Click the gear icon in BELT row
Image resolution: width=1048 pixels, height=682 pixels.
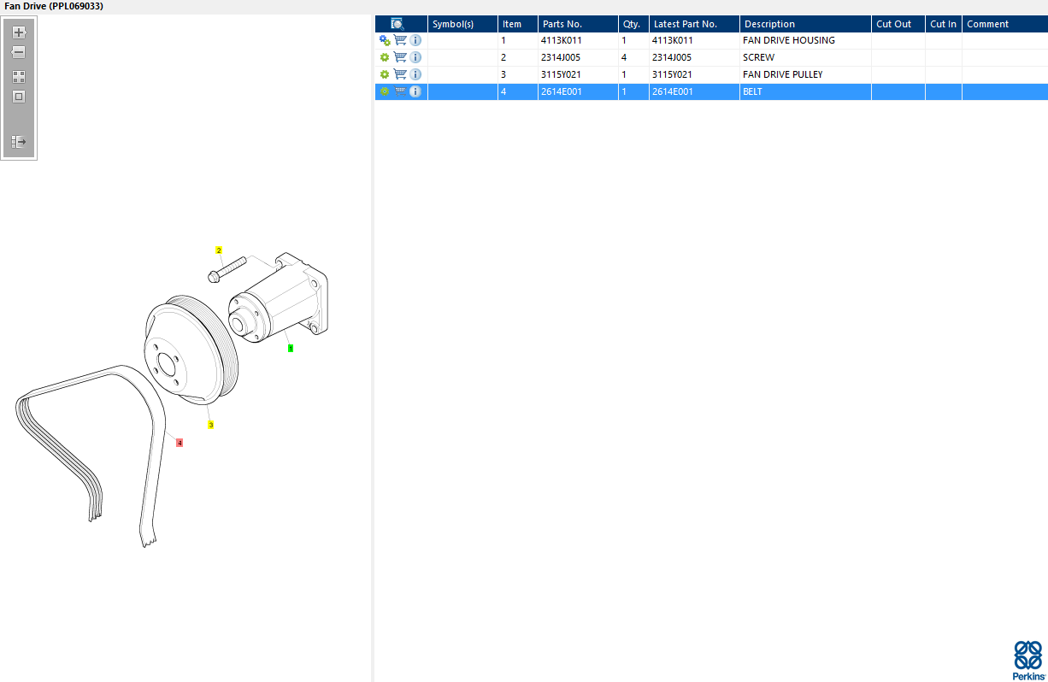(385, 91)
